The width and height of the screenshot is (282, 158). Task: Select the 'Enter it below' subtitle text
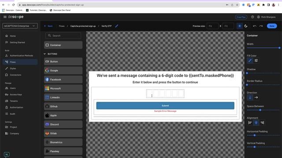pos(165,82)
